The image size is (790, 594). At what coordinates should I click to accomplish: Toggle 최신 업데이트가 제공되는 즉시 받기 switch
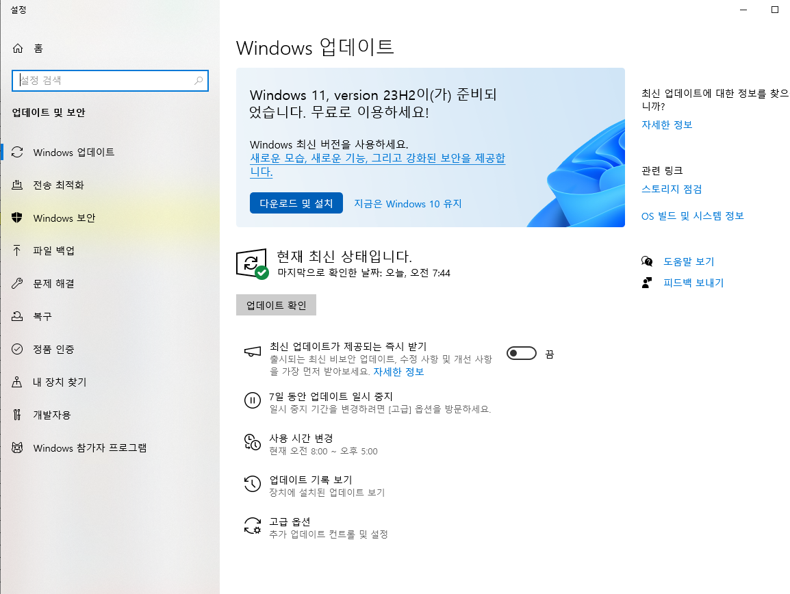[x=522, y=353]
